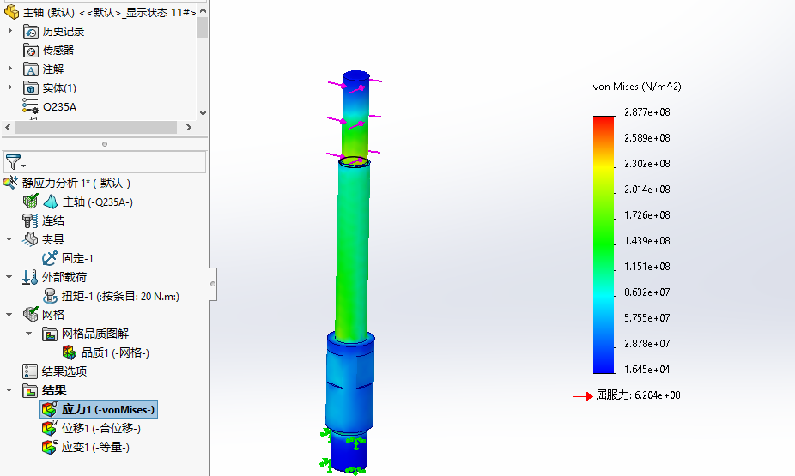Click the 屈服力: 6.204e+08 label
This screenshot has width=795, height=476.
coord(638,395)
